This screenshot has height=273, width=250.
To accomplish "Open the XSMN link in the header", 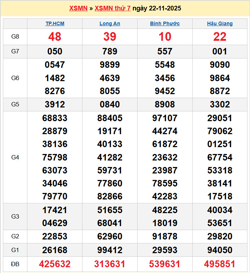I will click(78, 8).
